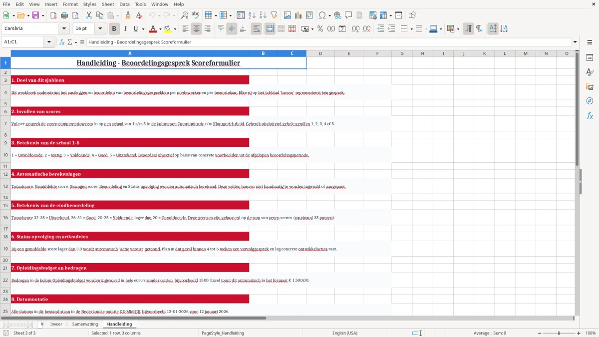This screenshot has height=337, width=599.
Task: Add a decimal place
Action: [x=355, y=29]
